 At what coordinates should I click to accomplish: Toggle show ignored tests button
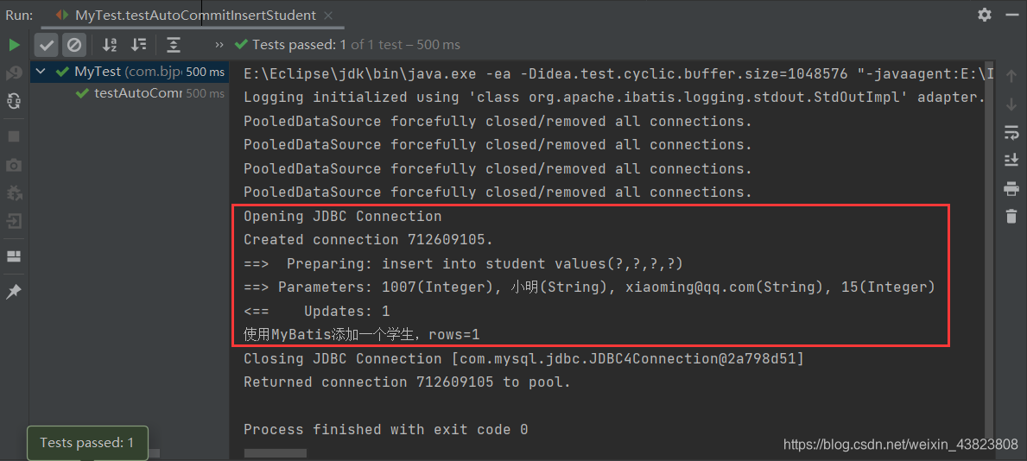(x=74, y=45)
